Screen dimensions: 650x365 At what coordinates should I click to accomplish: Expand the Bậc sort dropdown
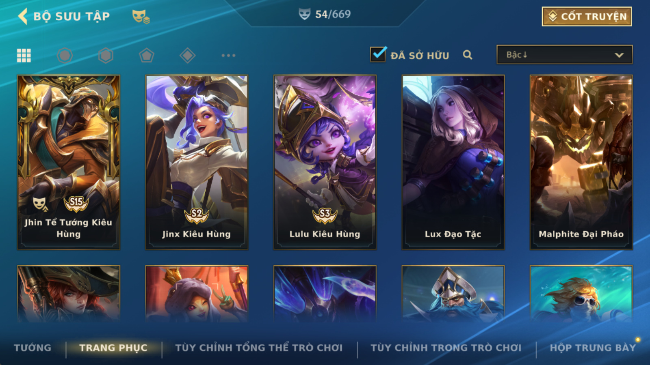[x=564, y=54]
